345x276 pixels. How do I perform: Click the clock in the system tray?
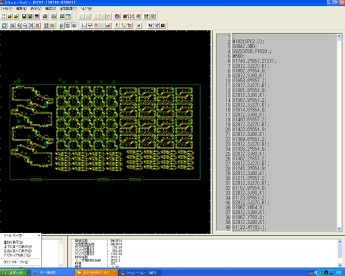339,273
